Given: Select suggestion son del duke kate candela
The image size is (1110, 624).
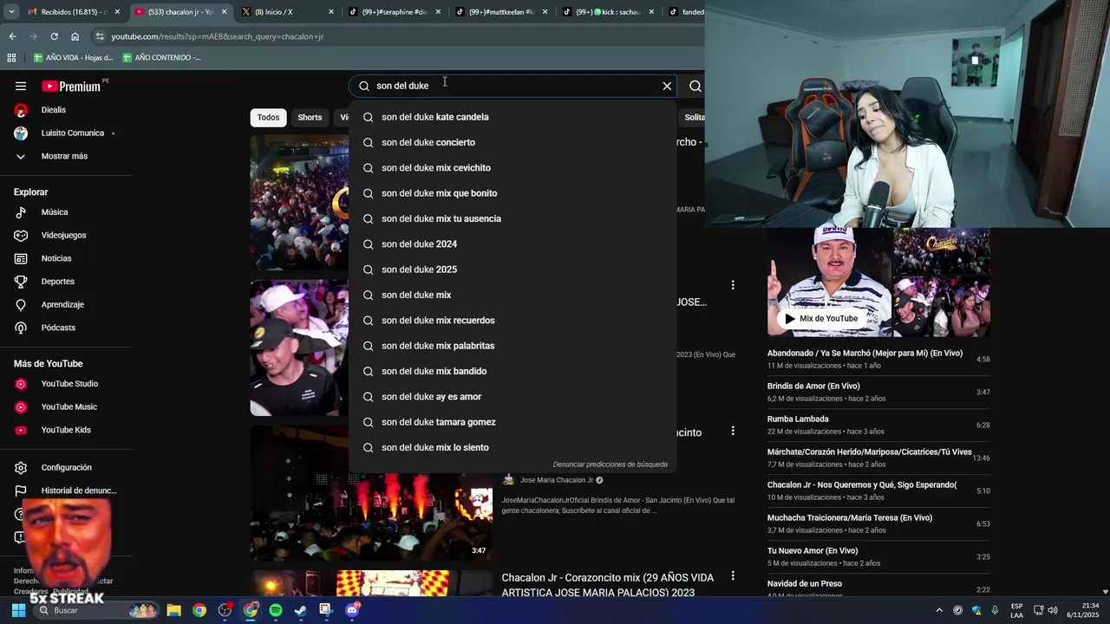Looking at the screenshot, I should [512, 117].
